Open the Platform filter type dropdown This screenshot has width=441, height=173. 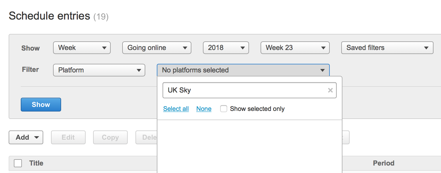click(x=99, y=70)
